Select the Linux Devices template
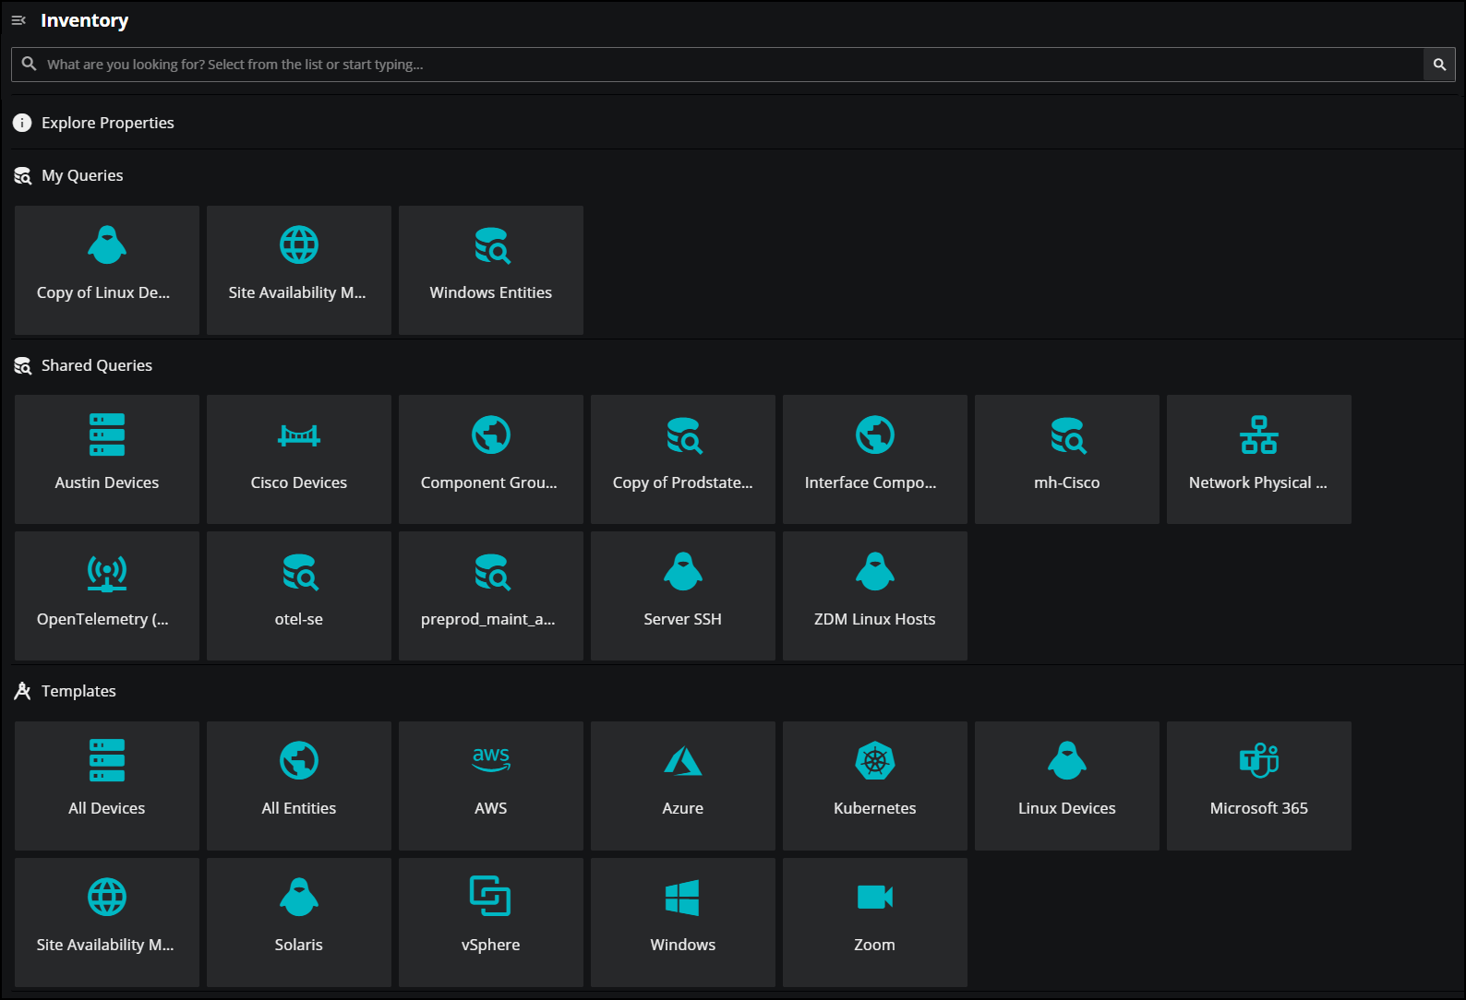 click(x=1067, y=786)
